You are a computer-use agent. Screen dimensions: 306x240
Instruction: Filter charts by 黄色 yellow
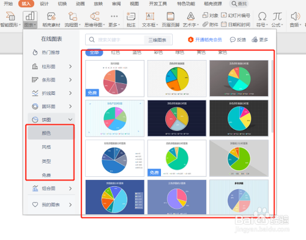[201, 53]
